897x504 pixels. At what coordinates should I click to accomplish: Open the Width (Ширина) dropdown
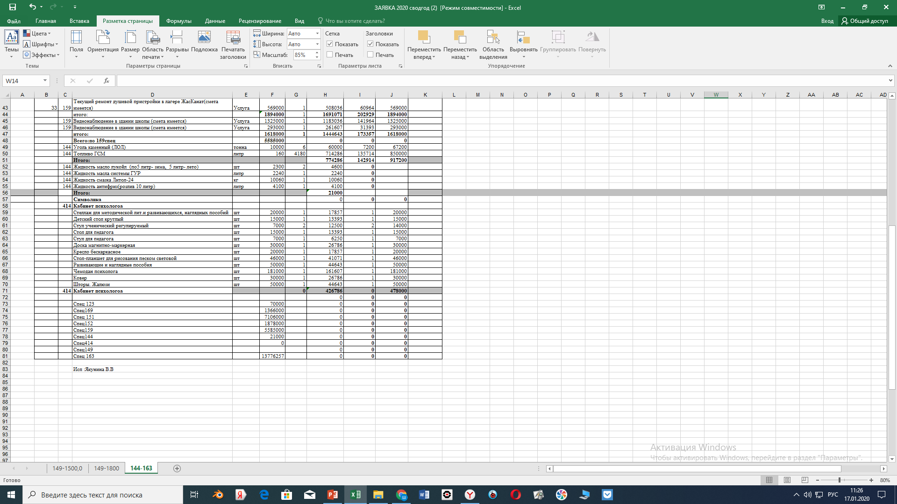tap(317, 34)
